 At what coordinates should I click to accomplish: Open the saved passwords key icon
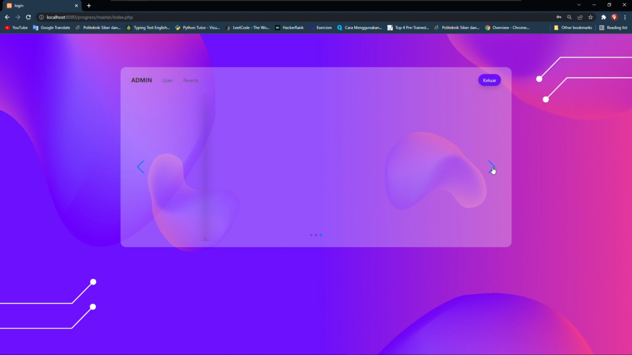559,17
